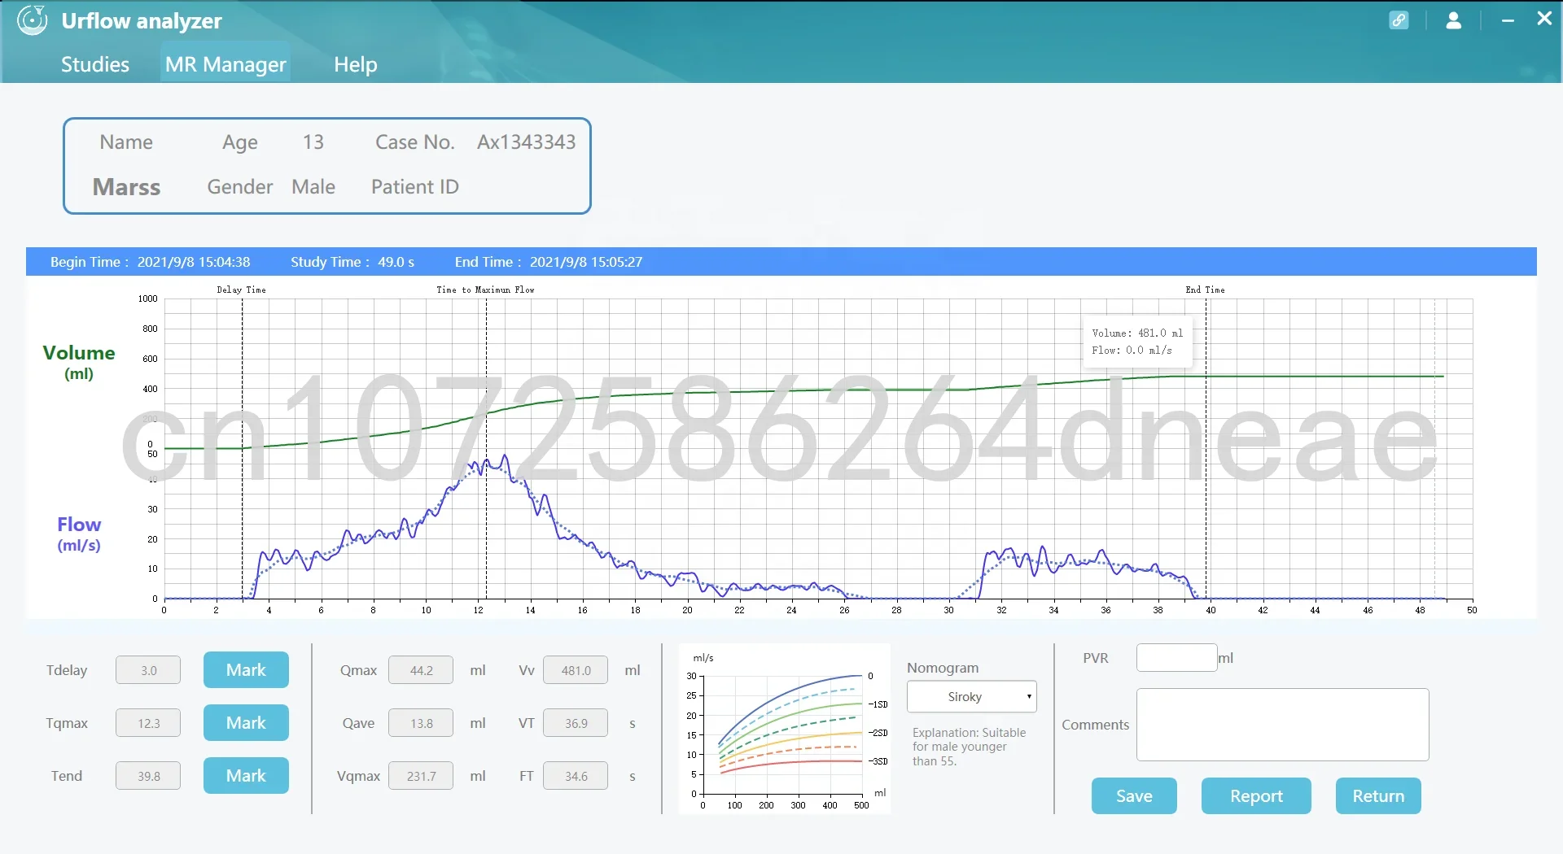Save the study results
1563x854 pixels.
click(x=1134, y=796)
